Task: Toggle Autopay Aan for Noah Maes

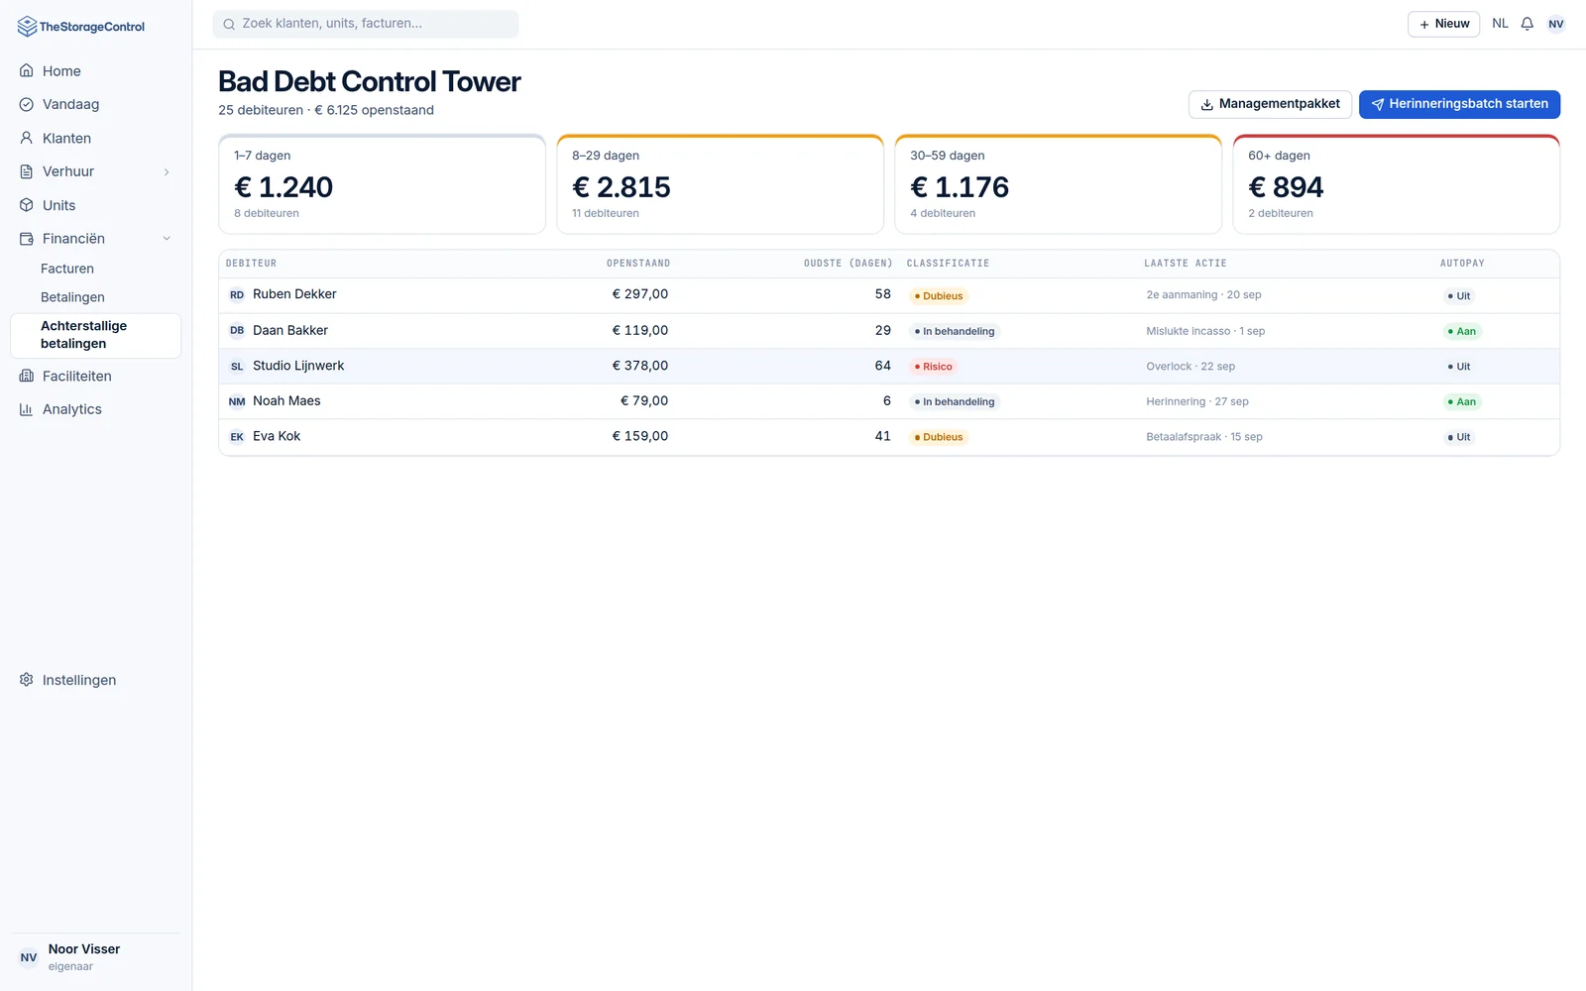Action: point(1461,401)
